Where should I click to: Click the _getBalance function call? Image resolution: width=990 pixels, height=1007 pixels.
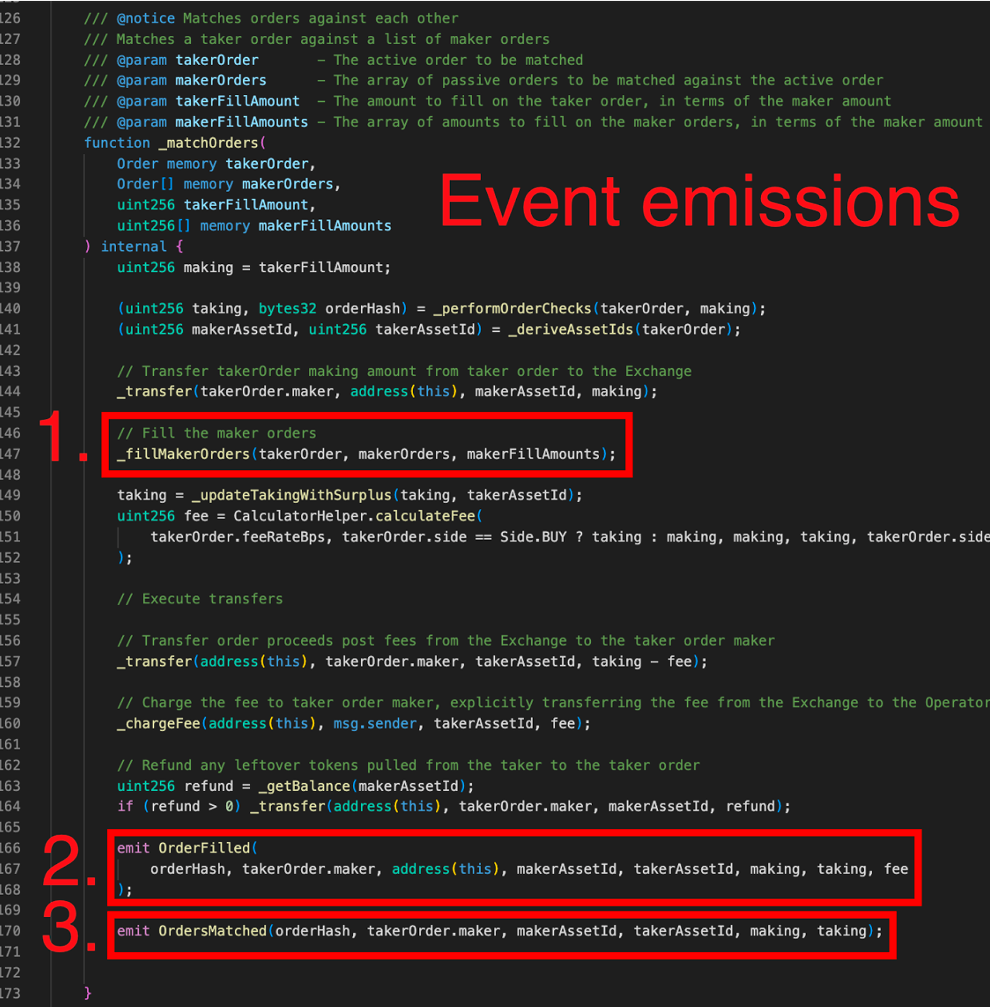coord(304,786)
